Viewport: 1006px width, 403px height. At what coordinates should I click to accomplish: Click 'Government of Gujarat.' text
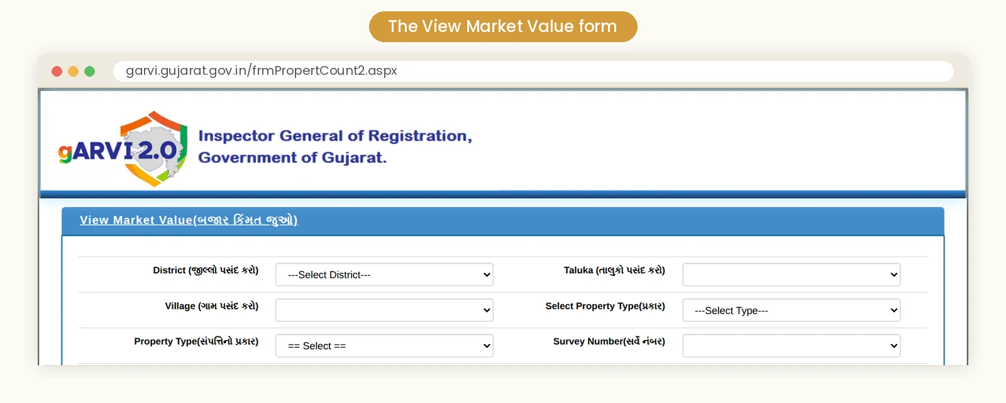click(x=292, y=157)
